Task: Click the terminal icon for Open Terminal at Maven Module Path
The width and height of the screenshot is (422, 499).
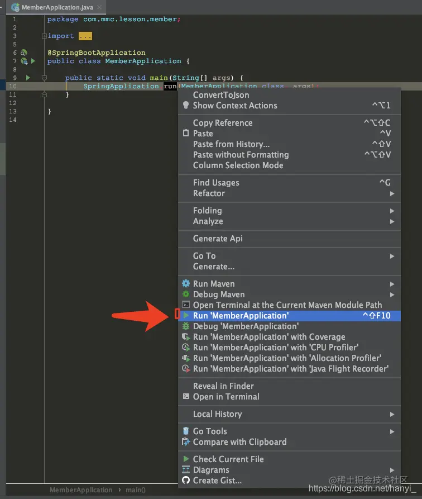Action: click(x=186, y=305)
